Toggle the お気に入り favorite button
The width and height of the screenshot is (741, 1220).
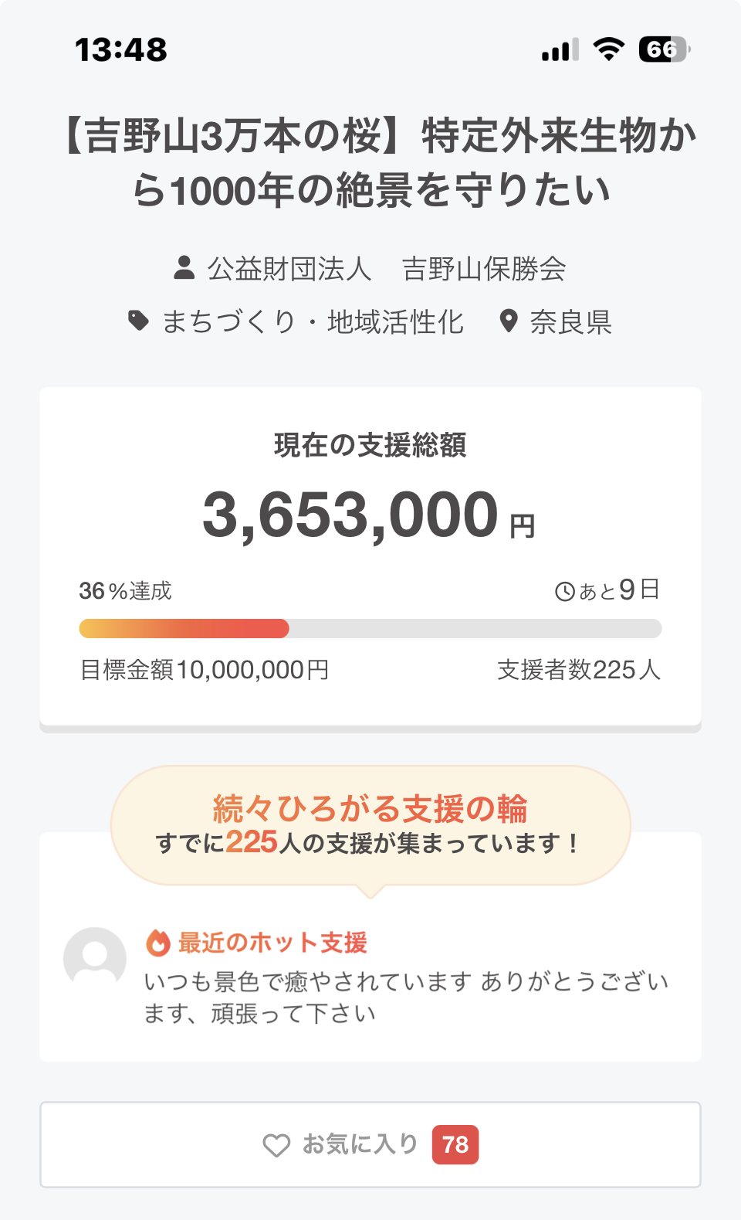point(370,1144)
